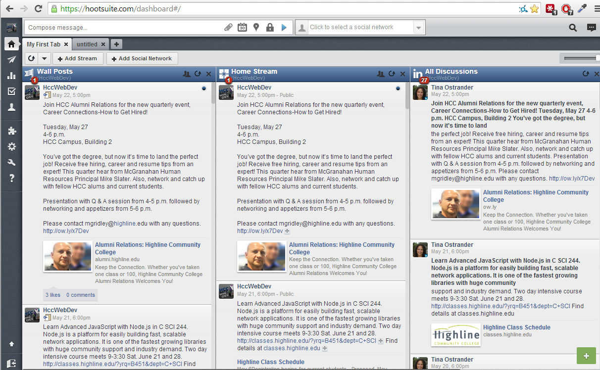Click the upward arrow icon near sidebar bottom

point(11,344)
